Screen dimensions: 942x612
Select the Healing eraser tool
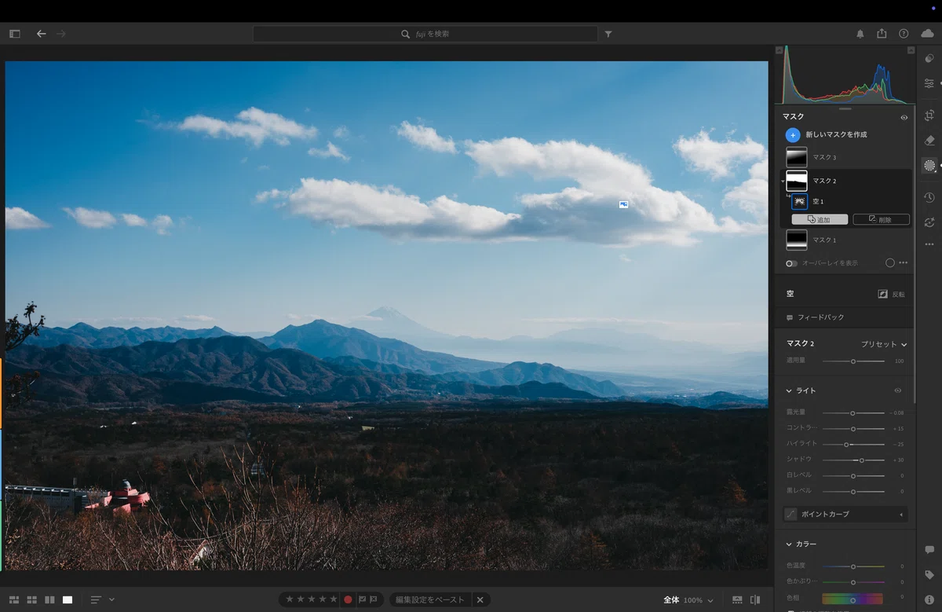click(929, 141)
